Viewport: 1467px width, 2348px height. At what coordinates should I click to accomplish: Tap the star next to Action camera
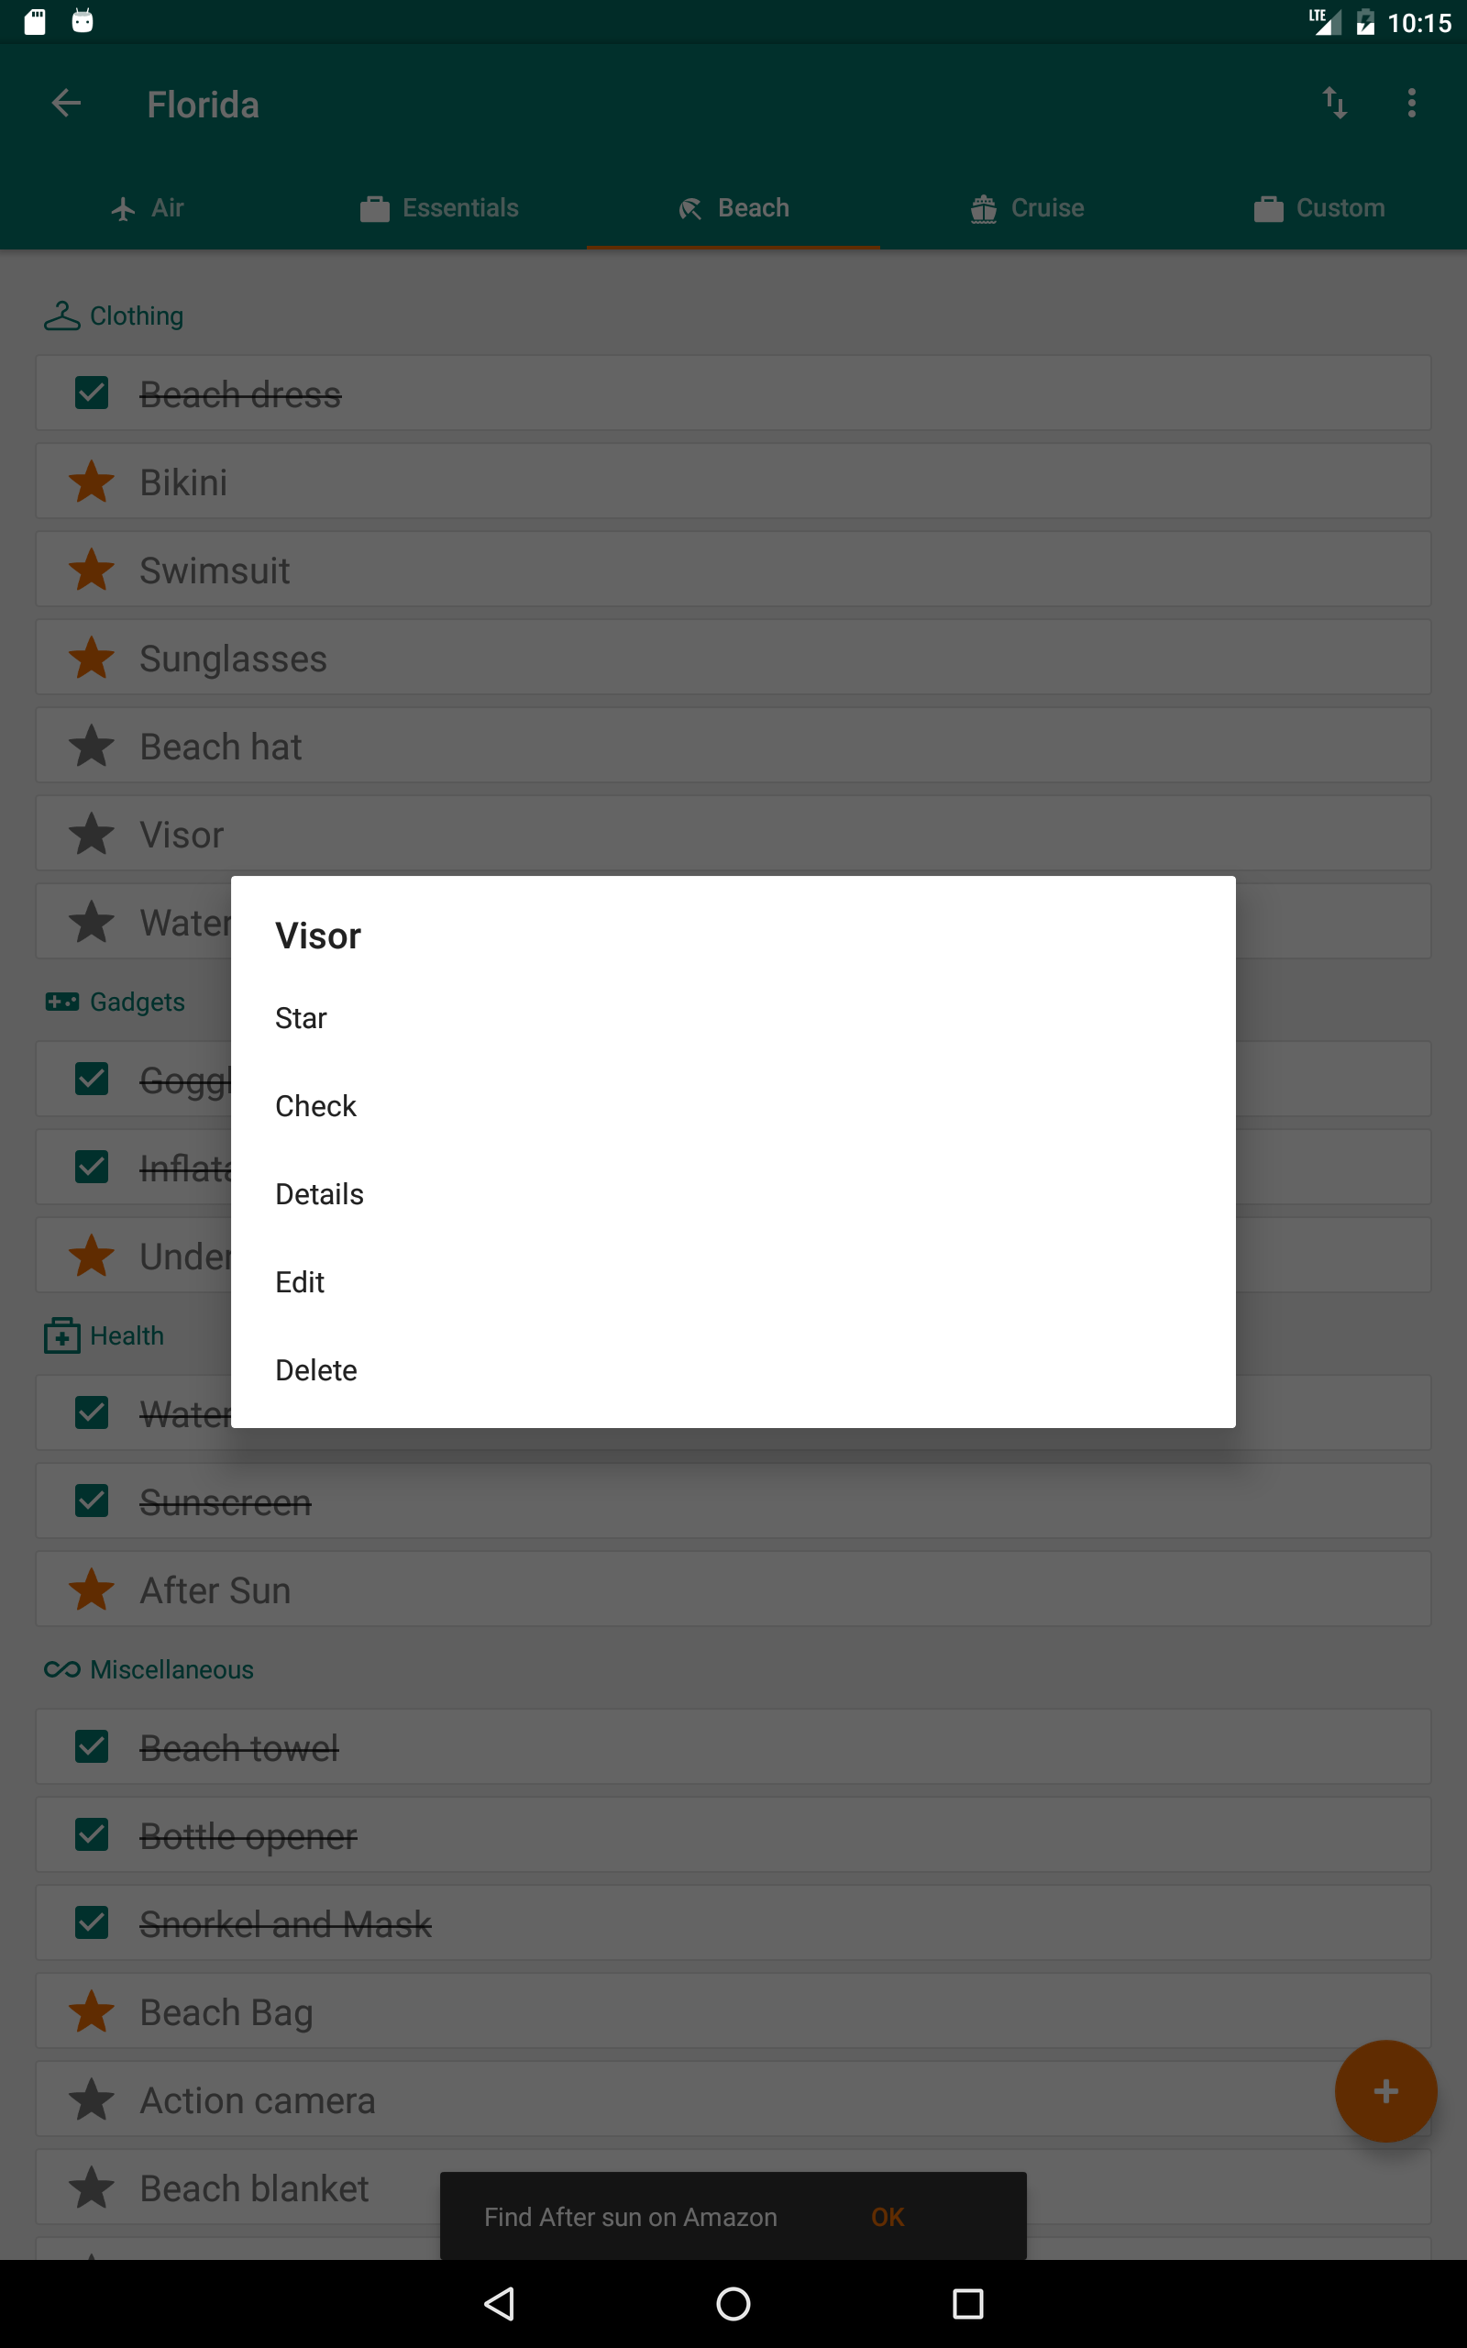tap(91, 2099)
